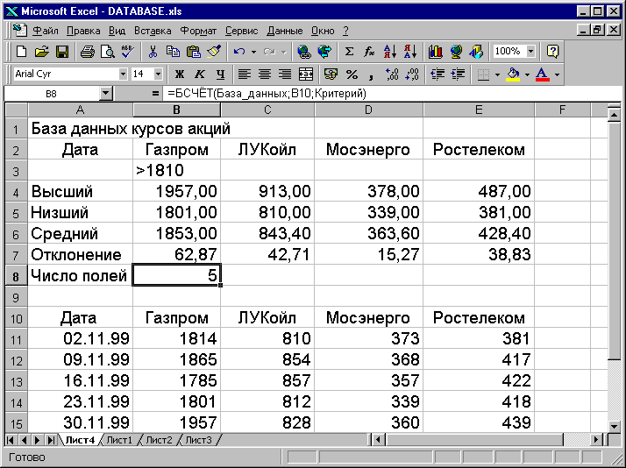
Task: Sort descending with the Я-A icon
Action: coord(410,52)
